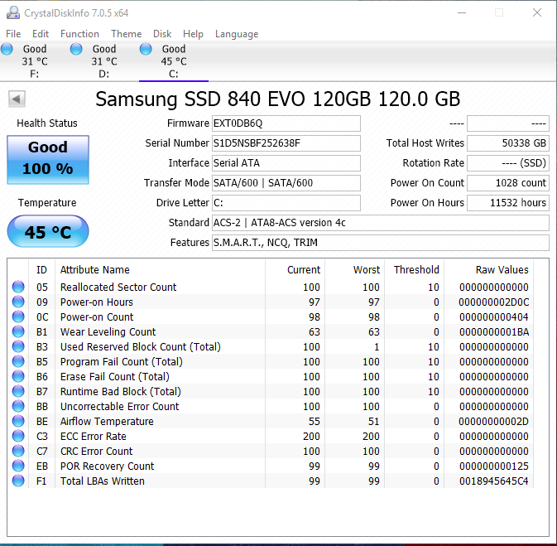Click status orb of POR Recovery Count row

[18, 466]
